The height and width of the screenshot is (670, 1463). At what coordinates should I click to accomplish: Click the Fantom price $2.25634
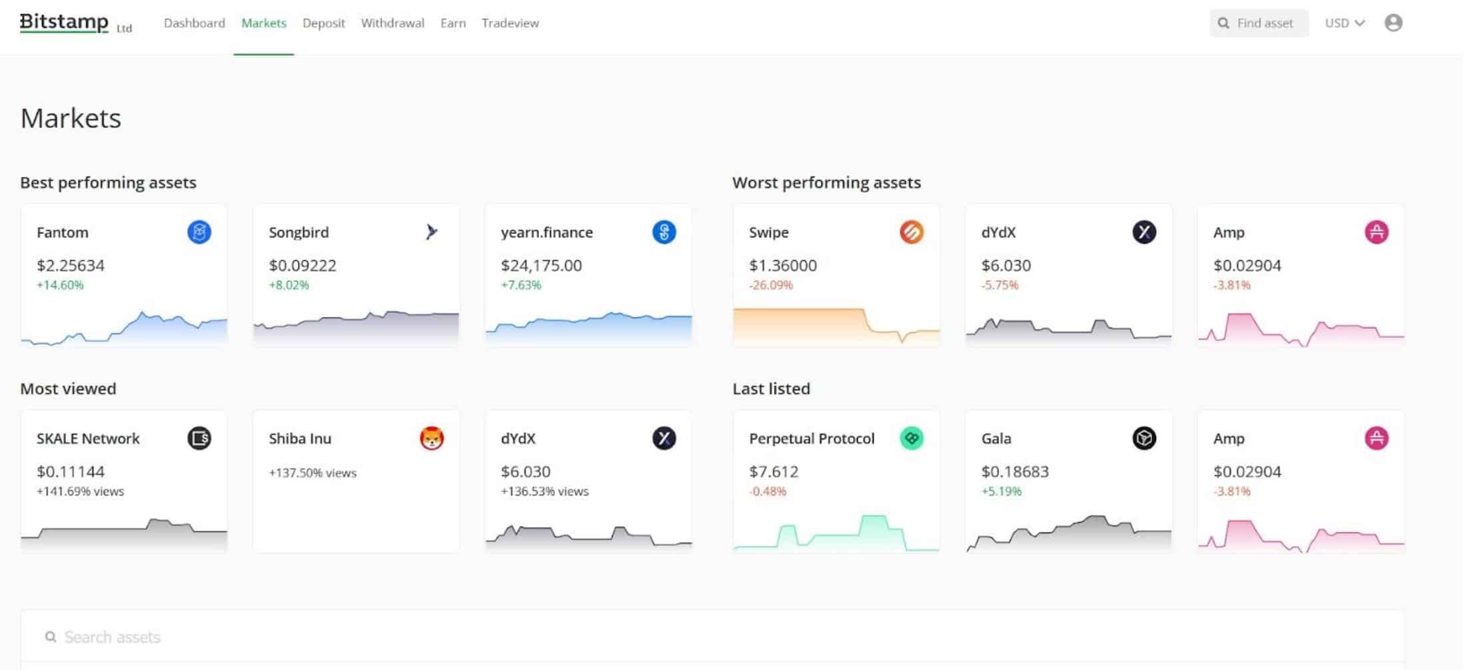pos(71,266)
